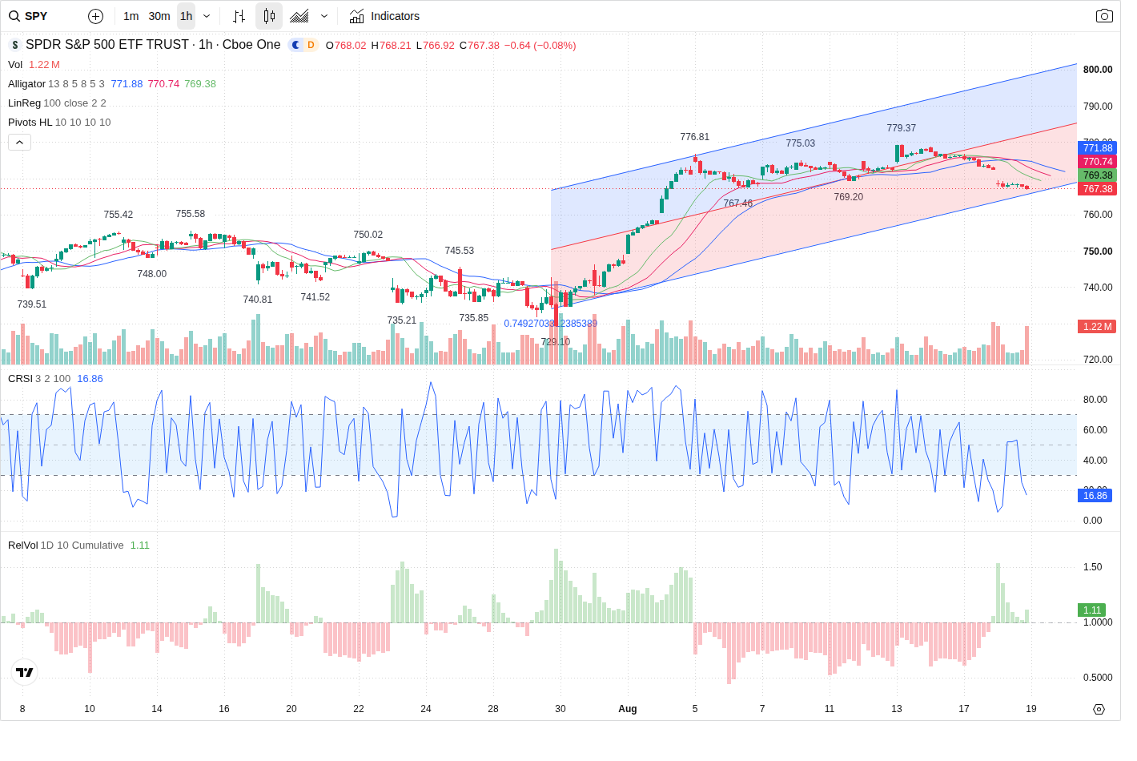Click the Aug label on time axis
This screenshot has width=1137, height=761.
[628, 709]
